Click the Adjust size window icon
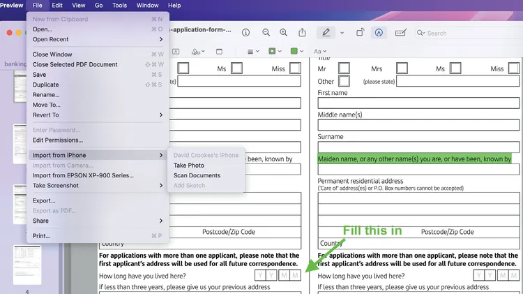 pyautogui.click(x=219, y=52)
